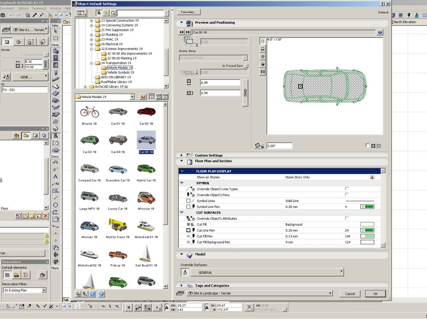
Task: Collapse the SYMBOL section triangle
Action: point(181,183)
